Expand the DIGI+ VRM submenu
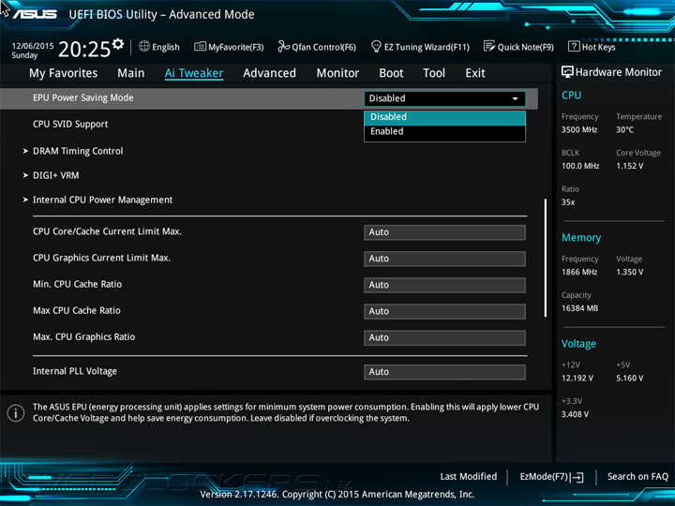This screenshot has width=675, height=506. pos(55,175)
